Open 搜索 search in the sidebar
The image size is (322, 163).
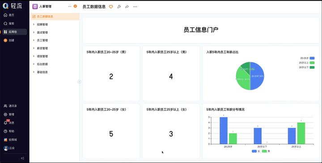tap(9, 24)
